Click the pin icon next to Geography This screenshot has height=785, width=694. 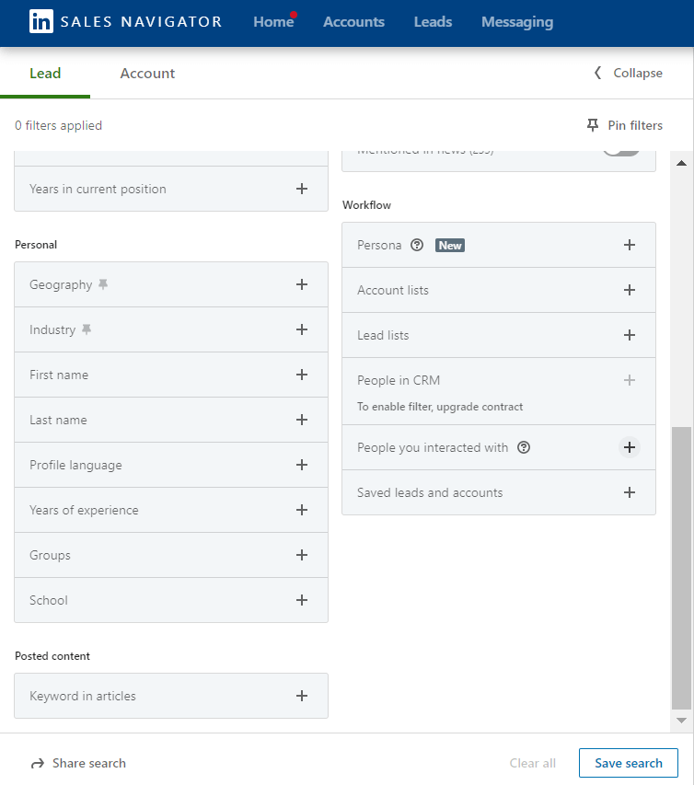coord(103,285)
